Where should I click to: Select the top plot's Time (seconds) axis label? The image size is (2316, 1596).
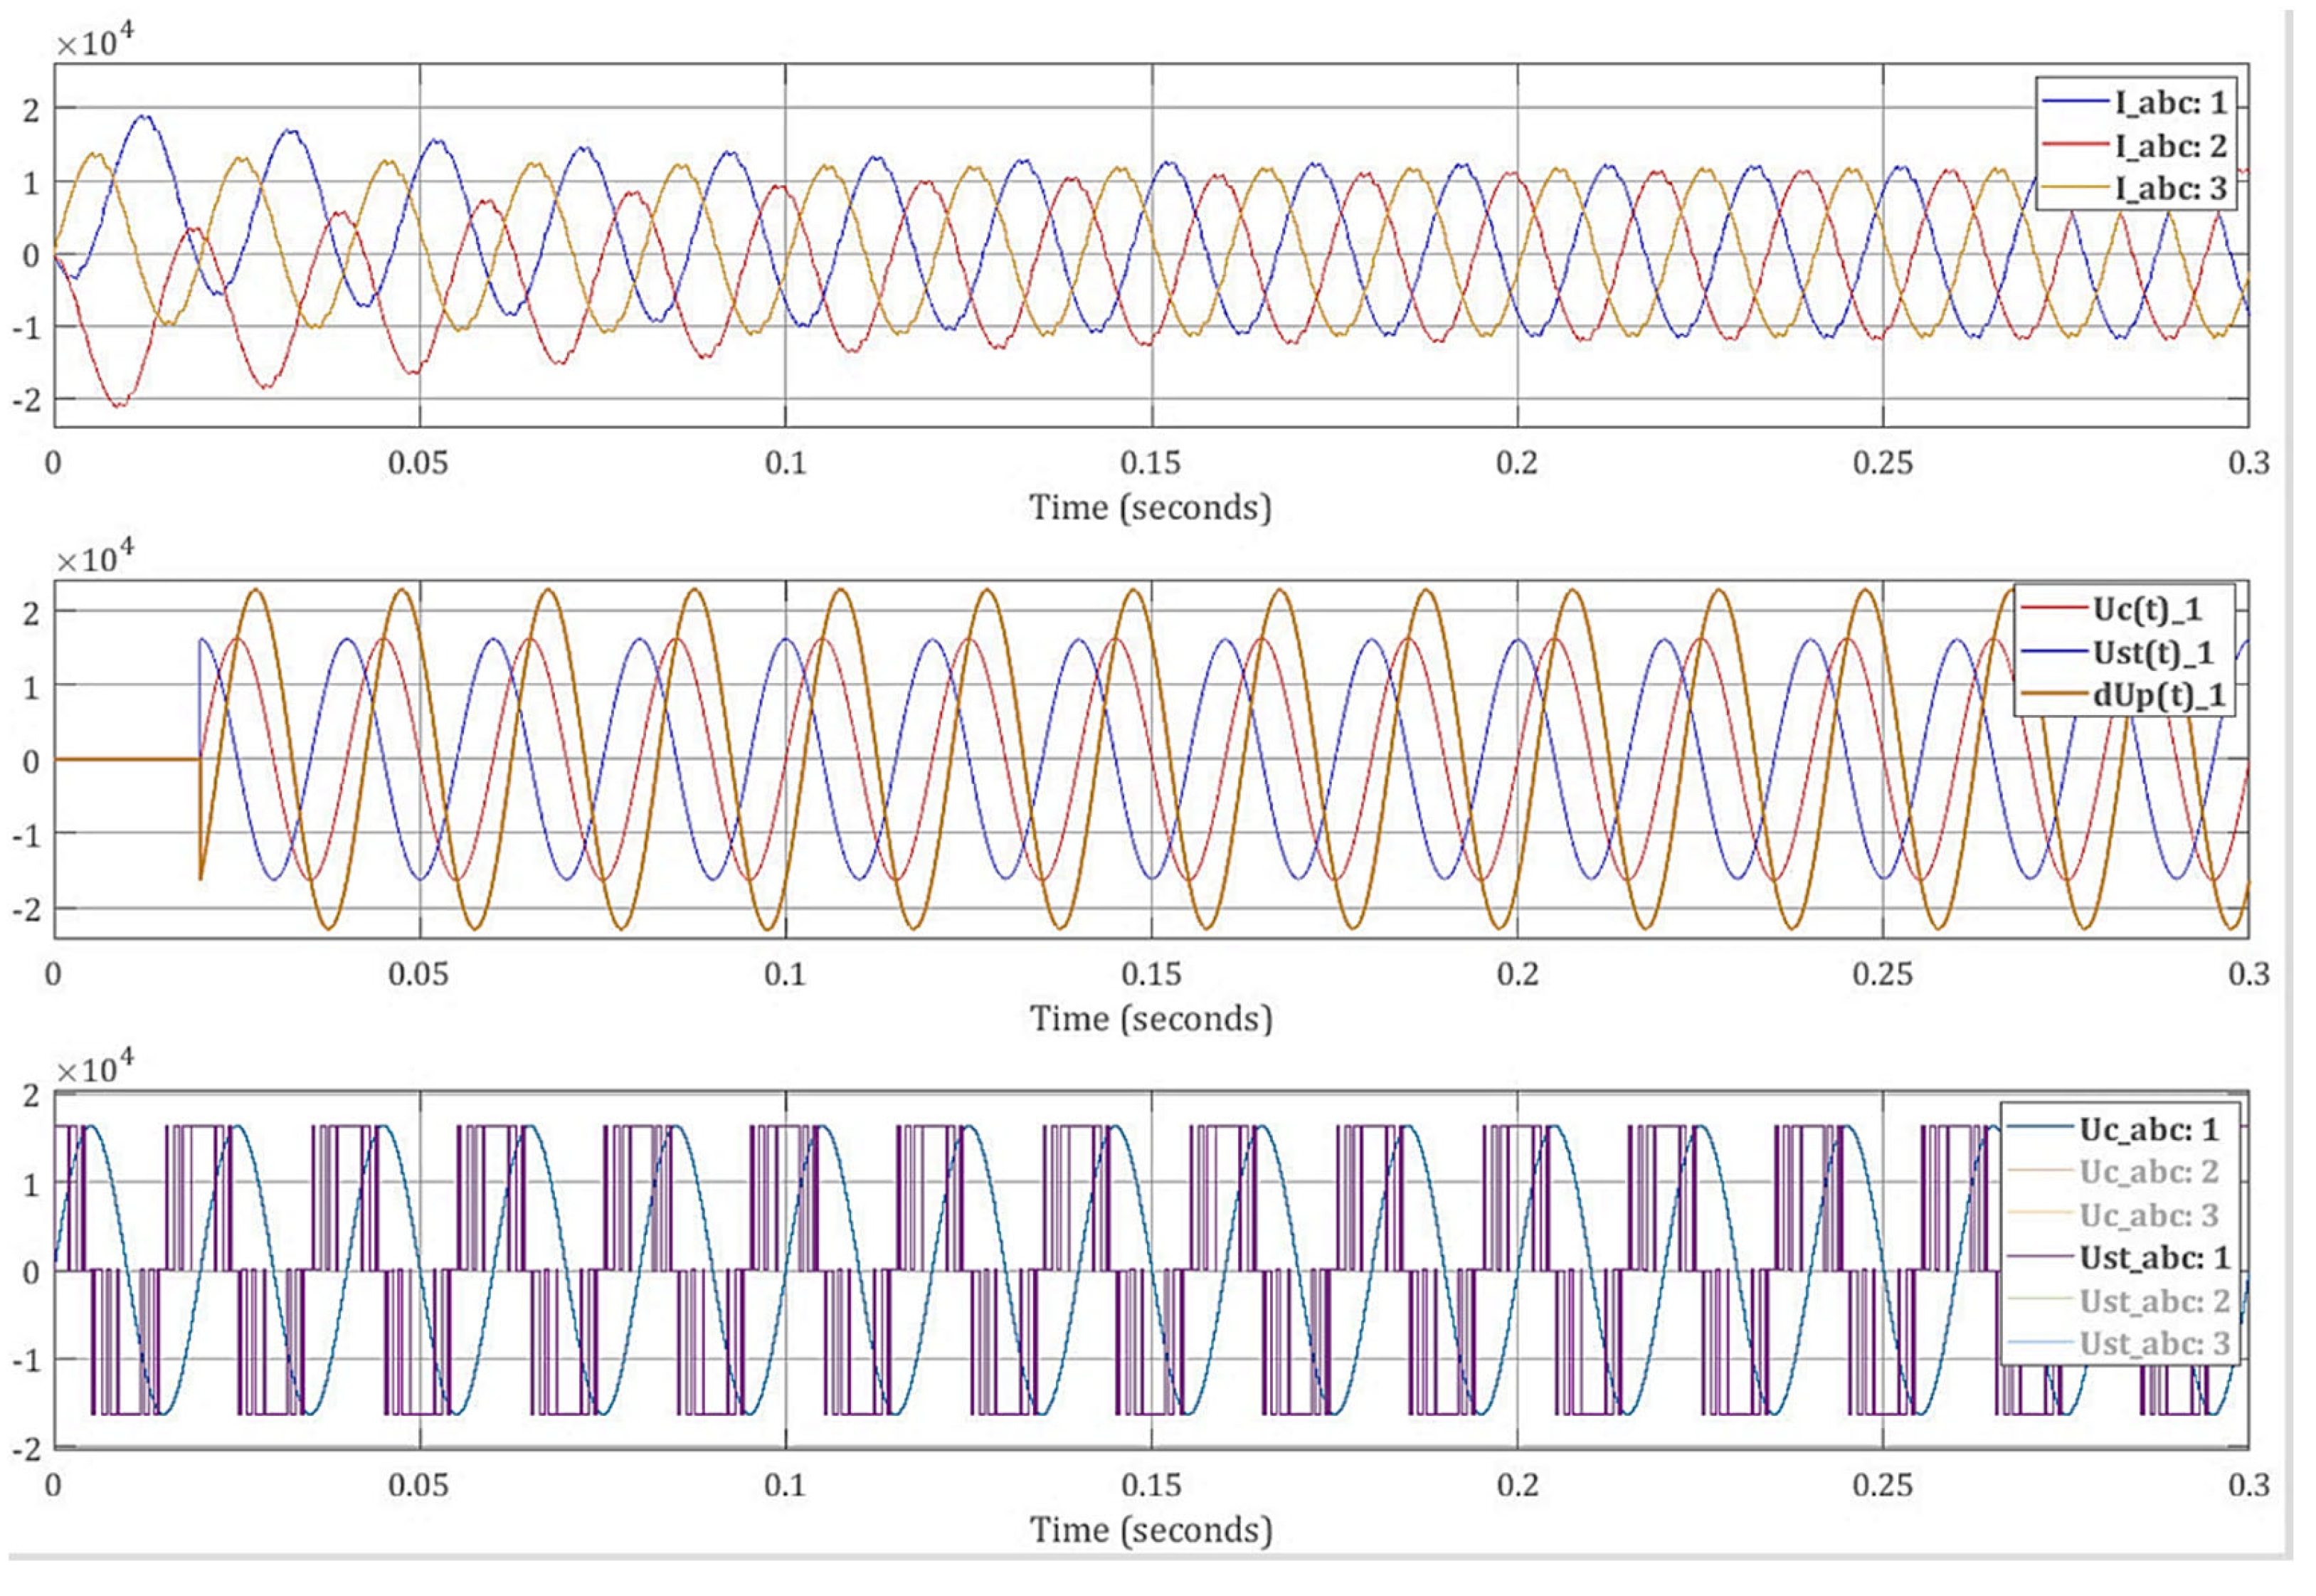coord(1150,507)
